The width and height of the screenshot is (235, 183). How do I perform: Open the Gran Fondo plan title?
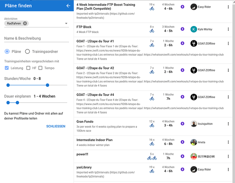point(85,122)
